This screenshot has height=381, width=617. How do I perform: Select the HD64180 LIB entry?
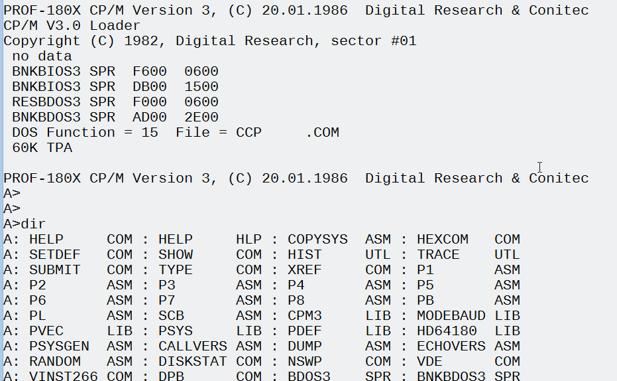(468, 331)
